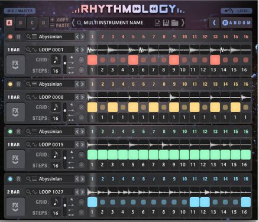Enable red sequencer step 2
Viewport: 259px width, 222px height.
(x=102, y=60)
